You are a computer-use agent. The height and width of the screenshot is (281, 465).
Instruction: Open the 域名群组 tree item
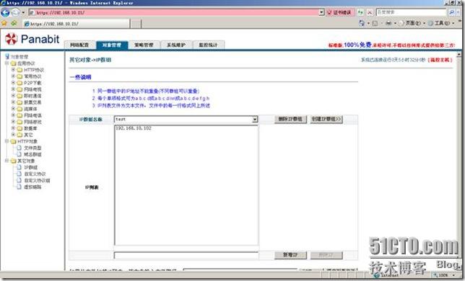click(32, 154)
